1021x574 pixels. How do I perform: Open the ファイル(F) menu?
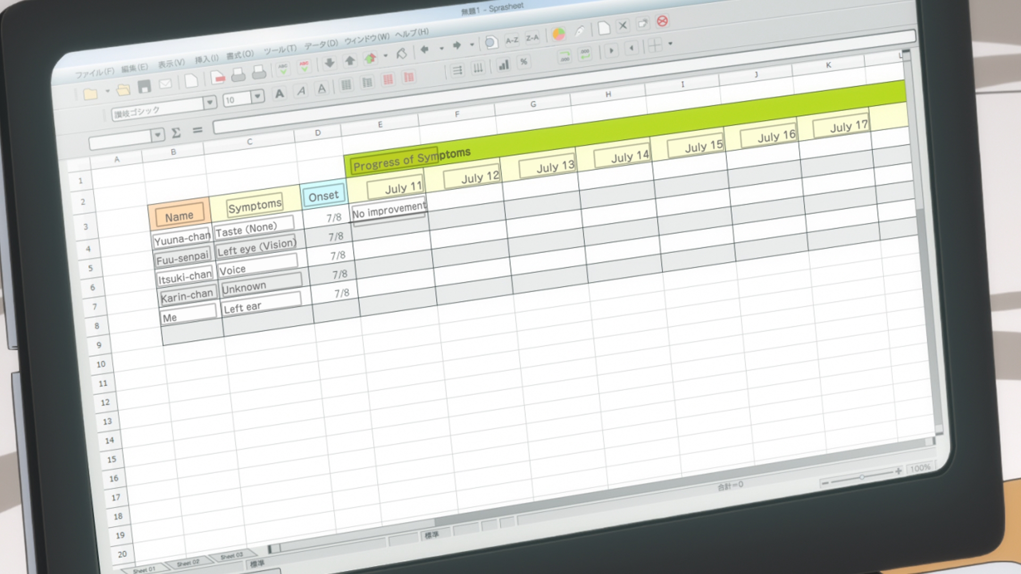click(94, 73)
